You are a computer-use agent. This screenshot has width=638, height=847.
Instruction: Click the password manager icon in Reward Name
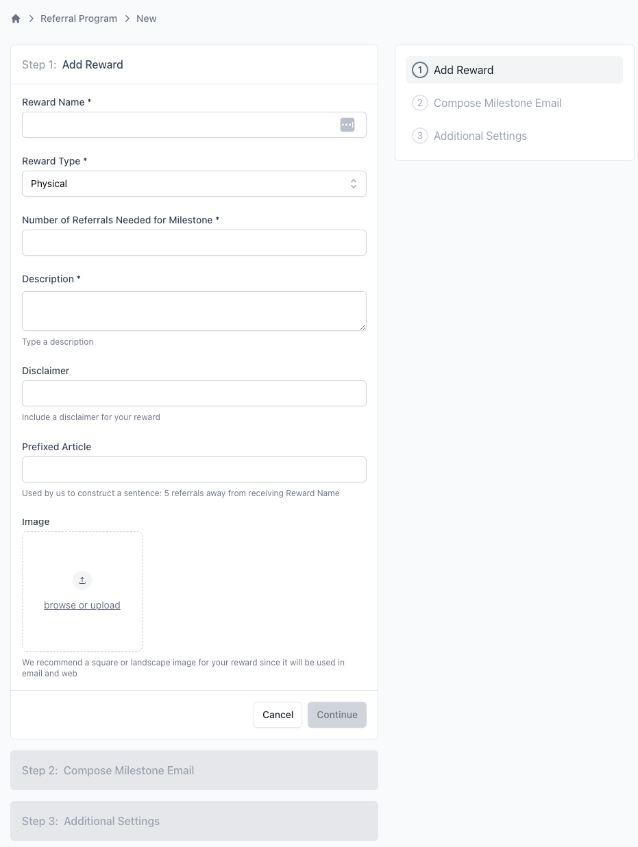click(x=347, y=125)
